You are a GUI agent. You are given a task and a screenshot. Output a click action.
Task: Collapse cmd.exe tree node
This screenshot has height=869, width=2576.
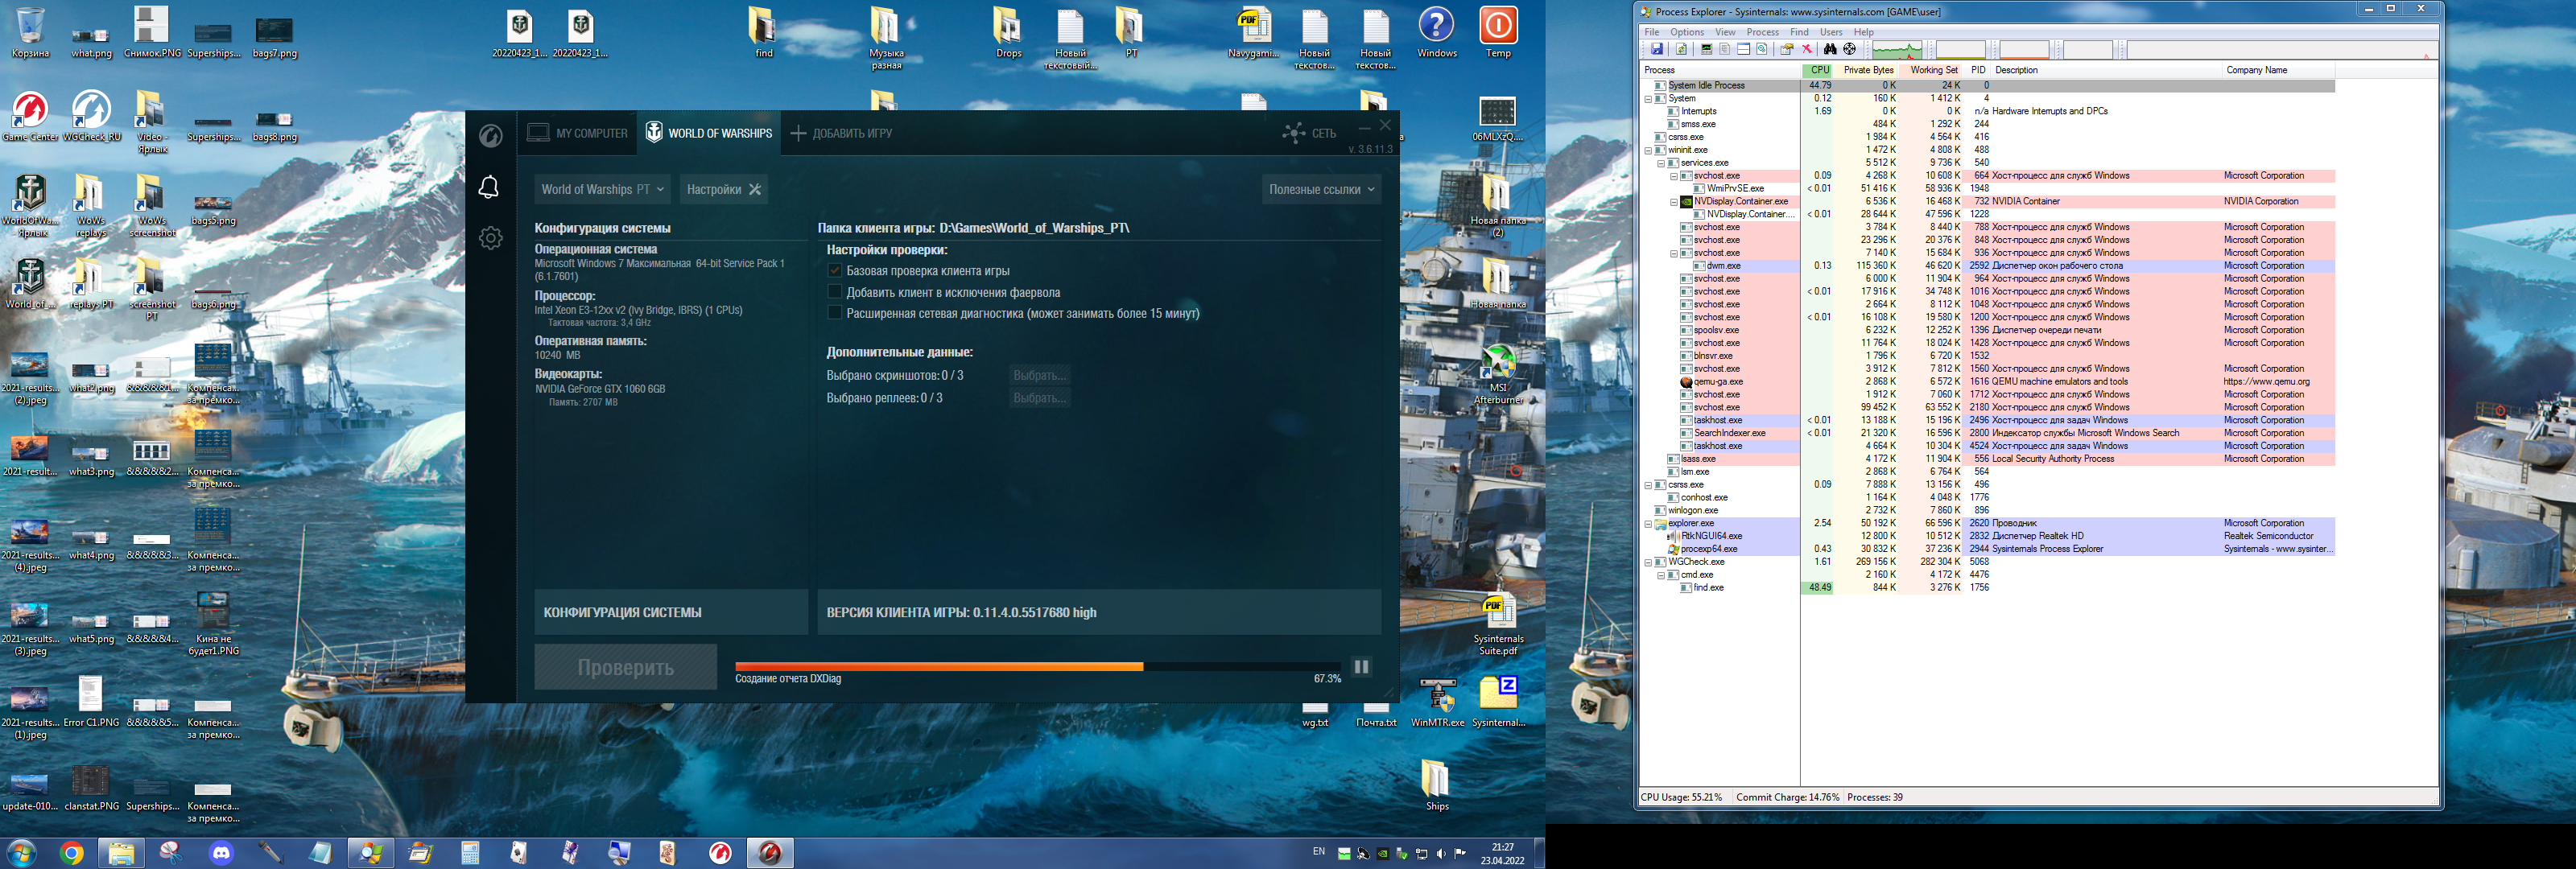click(1661, 575)
